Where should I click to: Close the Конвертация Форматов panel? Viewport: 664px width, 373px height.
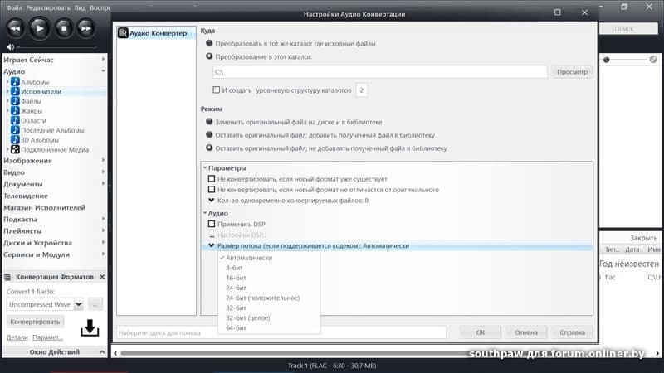click(x=102, y=277)
